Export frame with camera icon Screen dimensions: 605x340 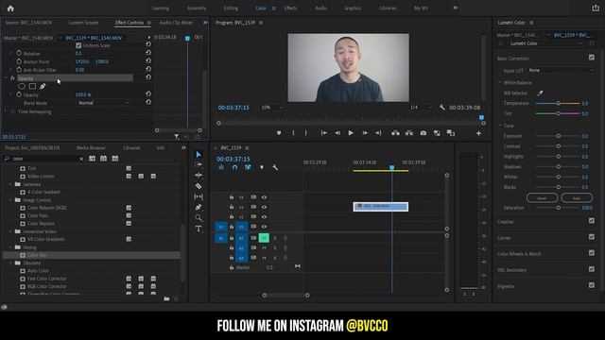[x=423, y=133]
